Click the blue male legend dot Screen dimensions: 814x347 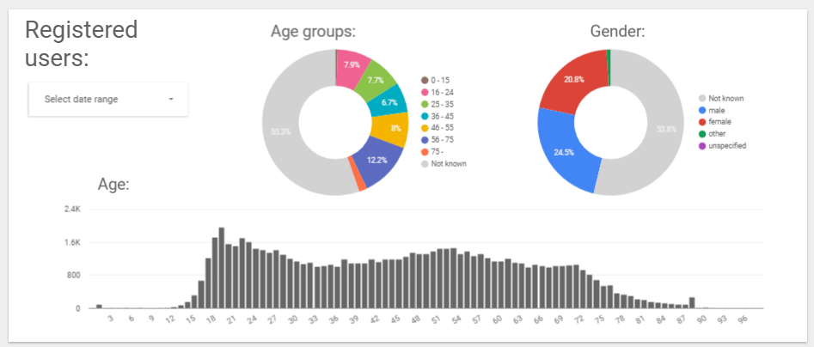(702, 111)
